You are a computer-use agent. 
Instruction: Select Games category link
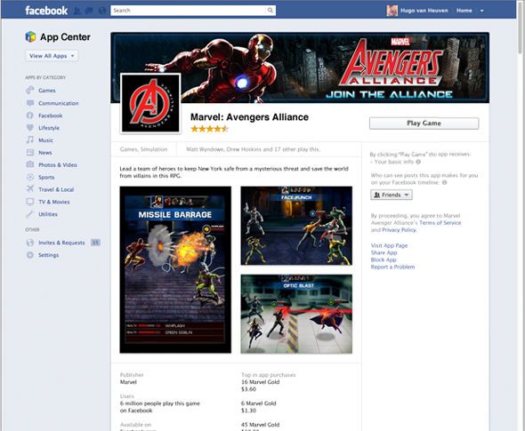pyautogui.click(x=47, y=91)
